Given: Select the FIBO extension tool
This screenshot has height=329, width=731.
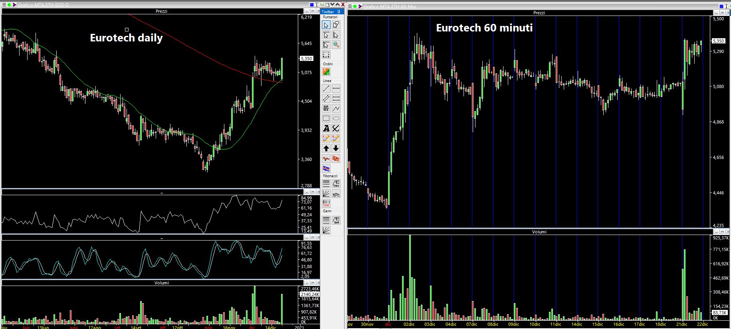Looking at the screenshot, I should point(336,184).
